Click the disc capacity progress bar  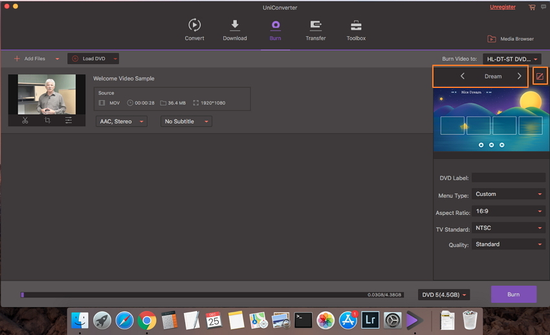212,295
